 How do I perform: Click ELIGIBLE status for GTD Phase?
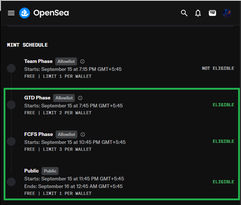point(223,105)
